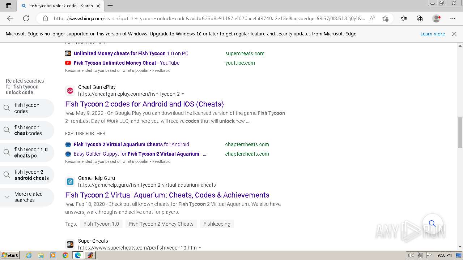The image size is (463, 260).
Task: Select related search fish tycoon 2 android cheats
Action: [x=27, y=175]
